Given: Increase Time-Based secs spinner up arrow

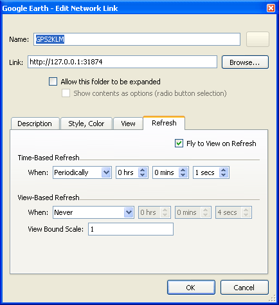Looking at the screenshot, I should [x=224, y=170].
